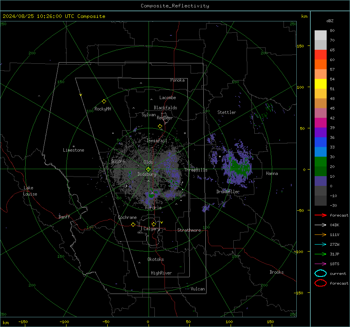This screenshot has height=327, width=350.
Task: Click the red 'forecast' ellipse symbol
Action: [x=320, y=283]
